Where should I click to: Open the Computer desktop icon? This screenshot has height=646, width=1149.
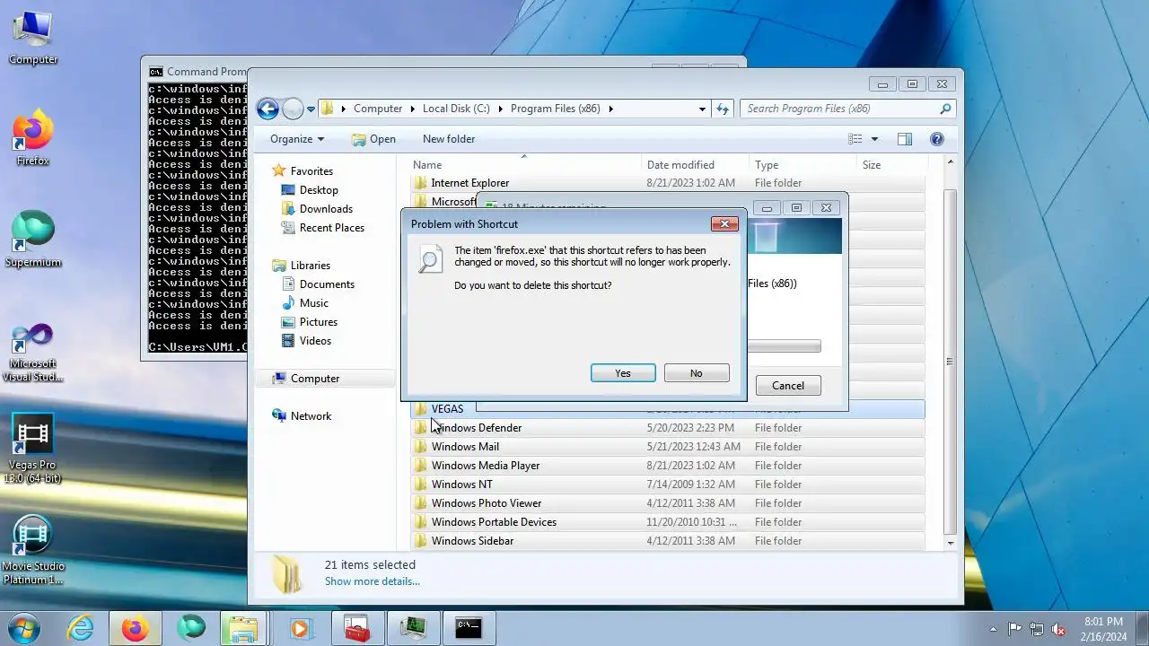pos(33,38)
